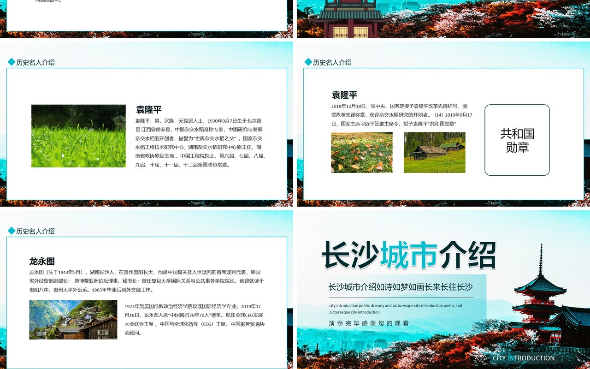Select the 龙永图 heading
Image resolution: width=590 pixels, height=369 pixels.
42,261
